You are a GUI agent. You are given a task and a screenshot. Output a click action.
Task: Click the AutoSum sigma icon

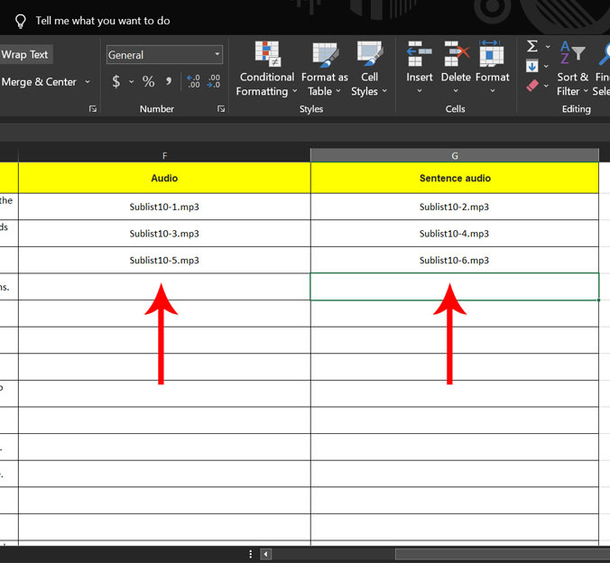tap(532, 46)
